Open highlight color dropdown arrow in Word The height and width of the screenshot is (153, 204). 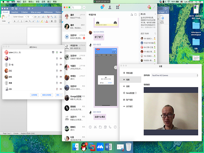[44, 21]
